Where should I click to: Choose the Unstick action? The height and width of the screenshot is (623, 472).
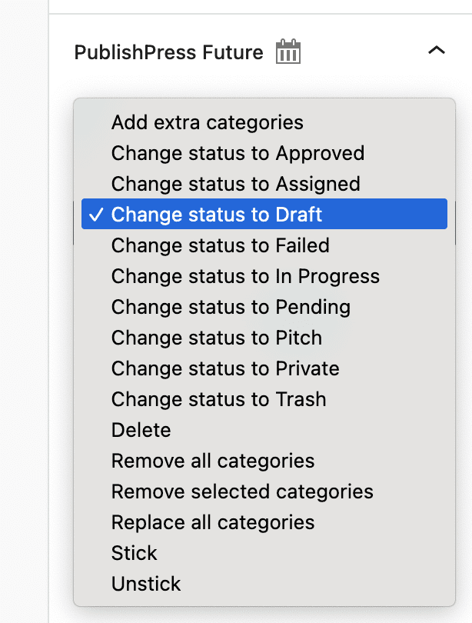tap(146, 584)
